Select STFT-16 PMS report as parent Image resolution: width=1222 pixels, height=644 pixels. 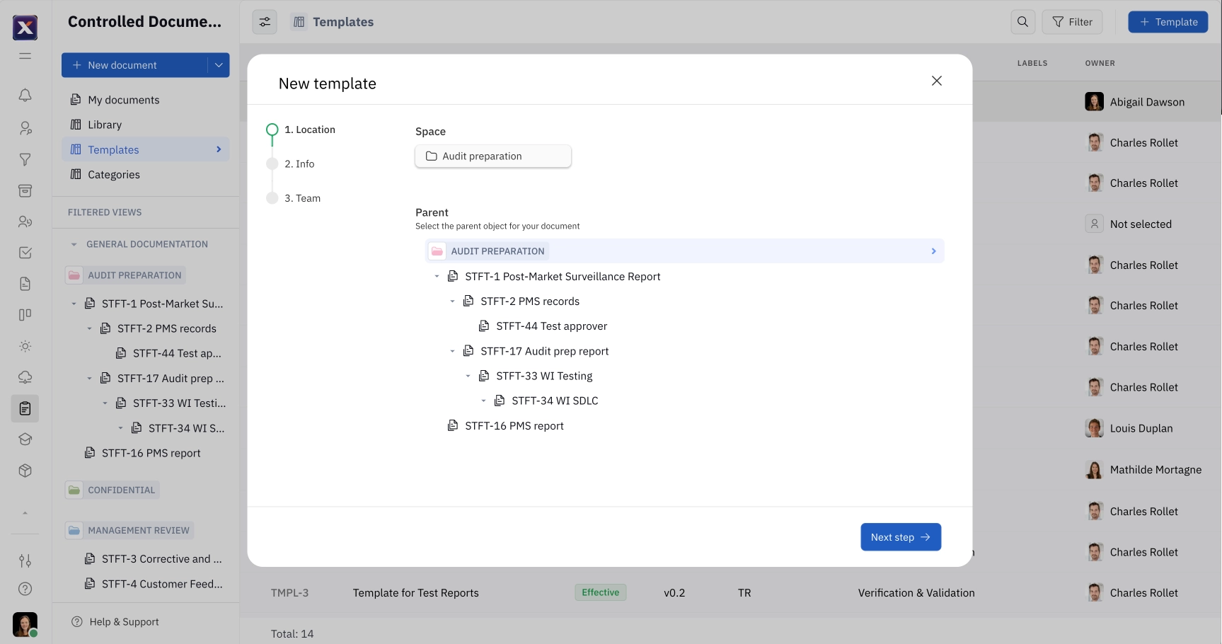514,426
